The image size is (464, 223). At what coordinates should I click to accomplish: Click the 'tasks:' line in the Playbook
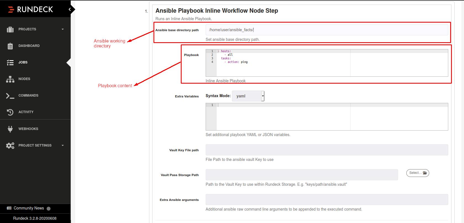pos(226,59)
